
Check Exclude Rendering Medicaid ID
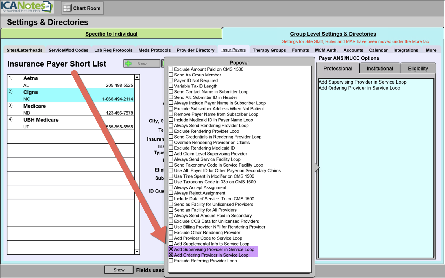pyautogui.click(x=171, y=148)
